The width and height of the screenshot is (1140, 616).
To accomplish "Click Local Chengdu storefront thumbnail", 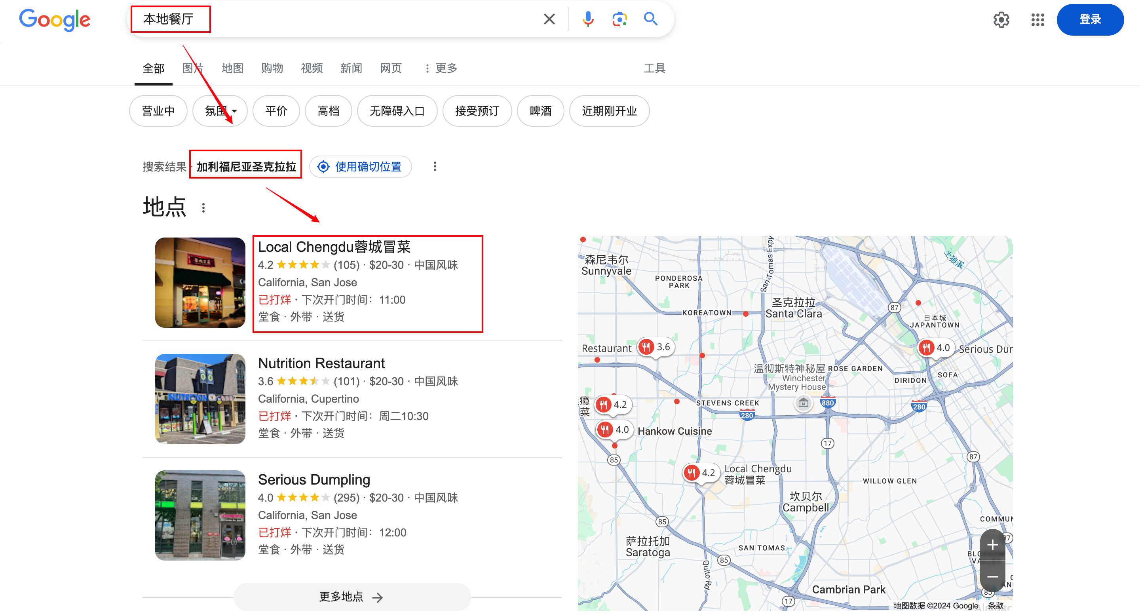I will (200, 283).
